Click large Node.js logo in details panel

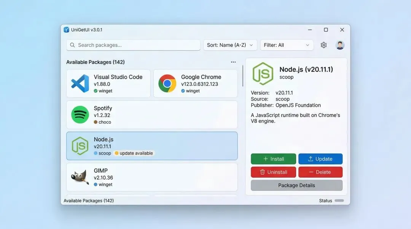pos(263,74)
